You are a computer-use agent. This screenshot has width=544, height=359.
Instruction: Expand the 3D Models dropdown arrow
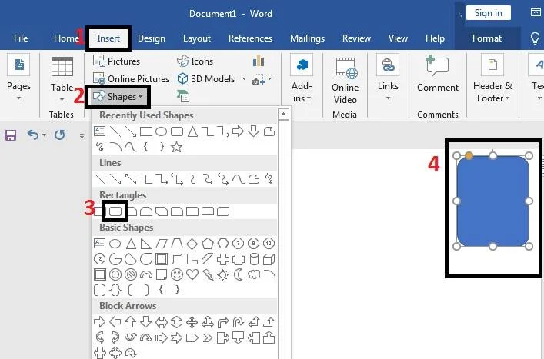pyautogui.click(x=244, y=78)
